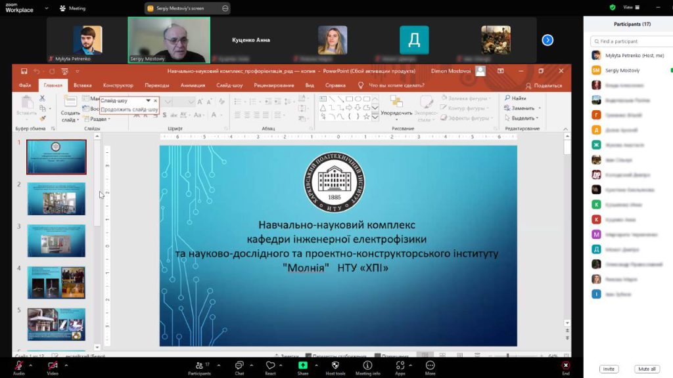
Task: Click the Invite button
Action: click(609, 369)
